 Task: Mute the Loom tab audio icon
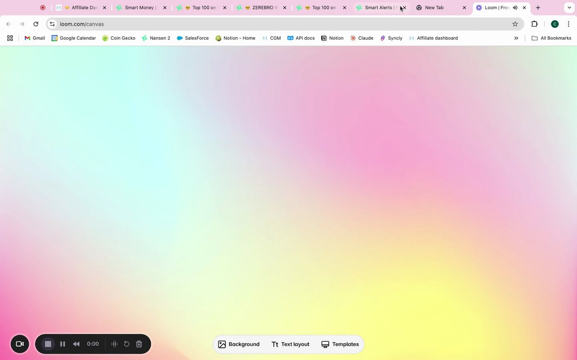(515, 8)
